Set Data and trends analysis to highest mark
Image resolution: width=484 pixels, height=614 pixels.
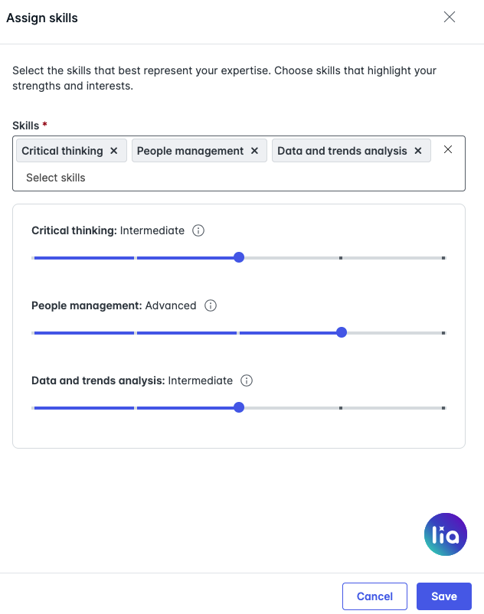coord(443,408)
